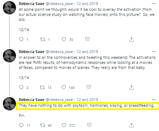Open more options for the 12/14 tweet
The width and height of the screenshot is (159, 131).
[x=154, y=4]
